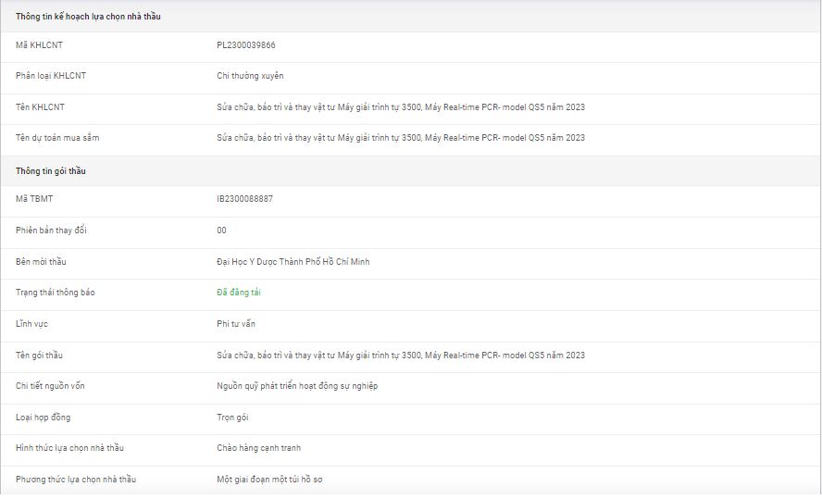This screenshot has width=822, height=499.
Task: Select the "Phiên bản thay đổi" value 00
Action: [x=221, y=231]
